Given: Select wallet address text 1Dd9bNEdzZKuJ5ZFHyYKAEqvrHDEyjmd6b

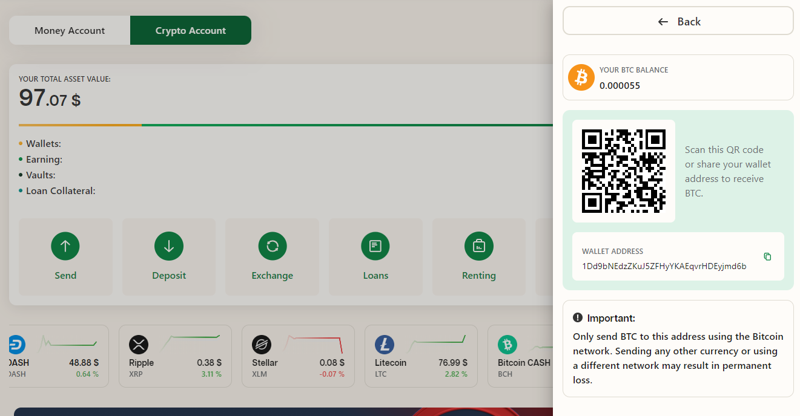Looking at the screenshot, I should [664, 266].
